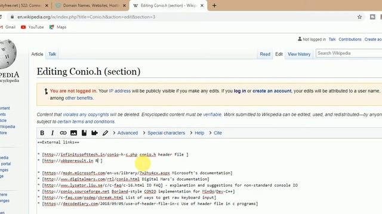Open the View history tab
This screenshot has height=214, width=382.
coord(299,54)
